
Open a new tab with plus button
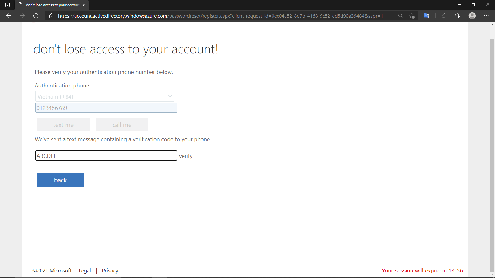(x=94, y=5)
